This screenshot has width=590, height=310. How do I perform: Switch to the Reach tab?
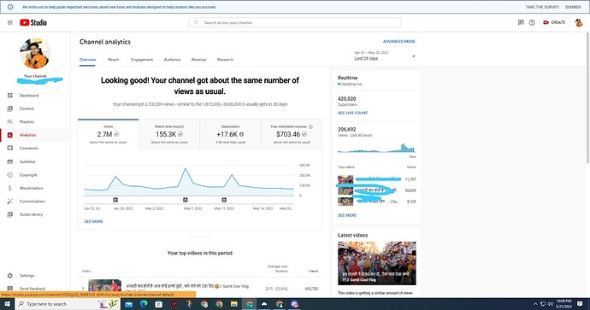pos(113,60)
